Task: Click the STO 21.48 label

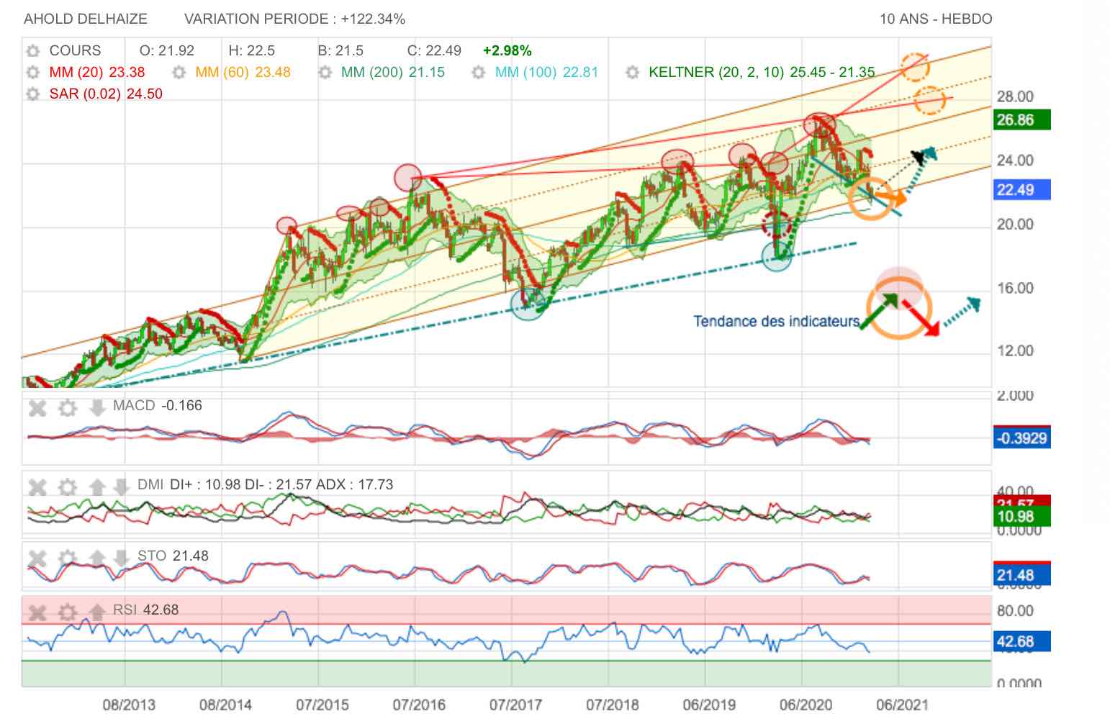Action: coord(173,556)
